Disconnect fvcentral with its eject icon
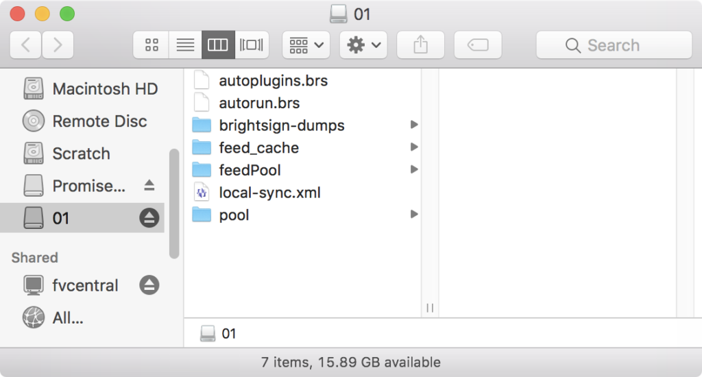This screenshot has width=702, height=377. tap(149, 285)
